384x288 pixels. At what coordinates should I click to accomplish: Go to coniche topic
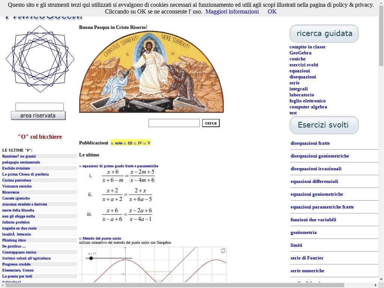click(x=297, y=59)
